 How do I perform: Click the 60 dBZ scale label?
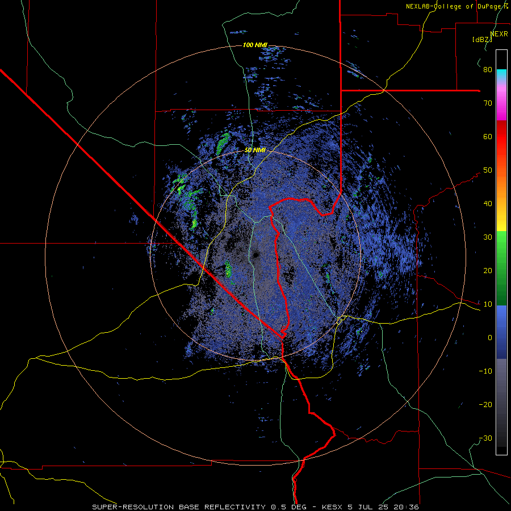(x=488, y=136)
